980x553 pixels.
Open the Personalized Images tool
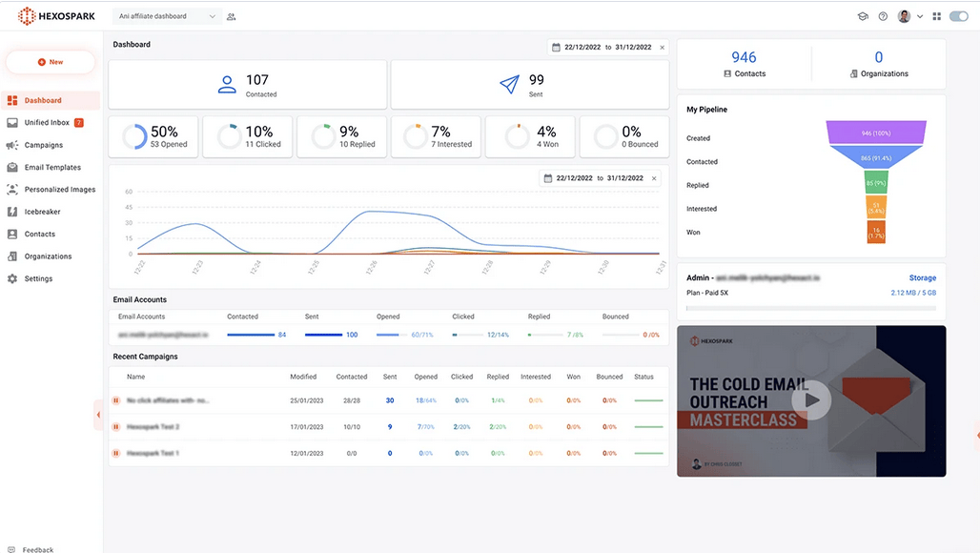tap(62, 189)
